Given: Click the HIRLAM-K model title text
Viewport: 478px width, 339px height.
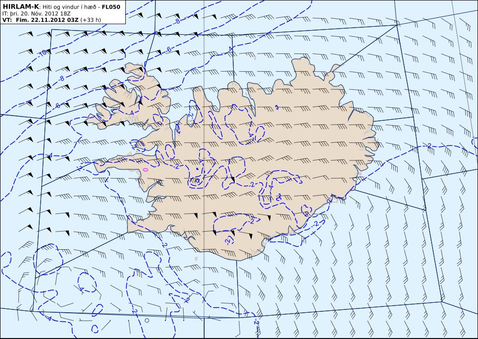Looking at the screenshot, I should click(21, 7).
